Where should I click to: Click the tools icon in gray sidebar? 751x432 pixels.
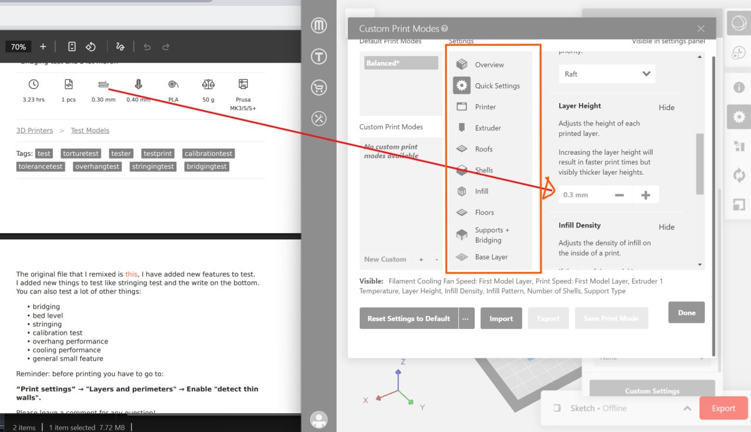click(x=319, y=118)
